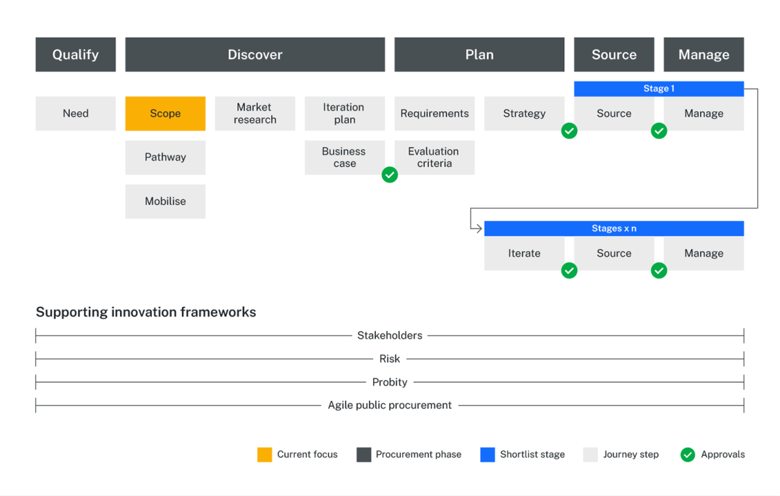Screen dimensions: 780x496
Task: Expand the Stages x n bar
Action: [x=614, y=228]
